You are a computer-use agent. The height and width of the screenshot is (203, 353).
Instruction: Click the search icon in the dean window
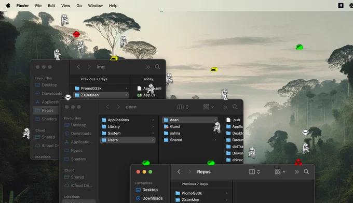tap(235, 107)
